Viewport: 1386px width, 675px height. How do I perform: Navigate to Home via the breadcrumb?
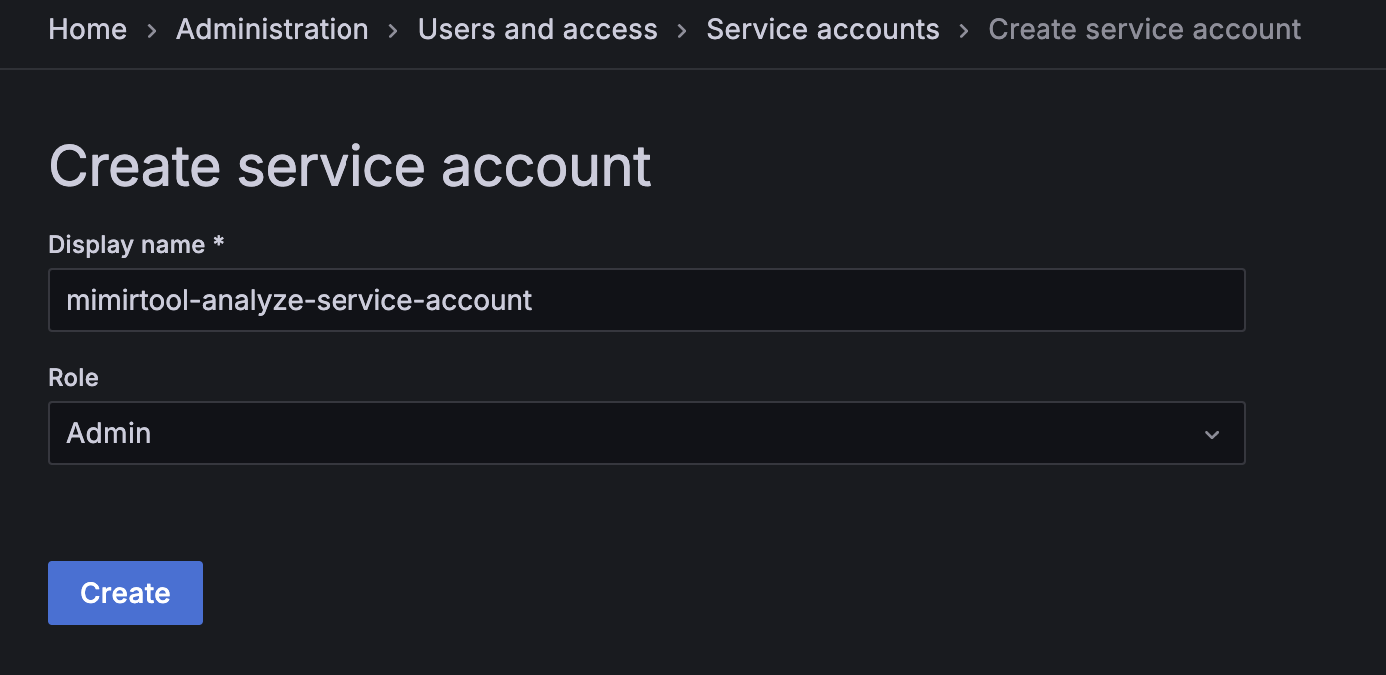click(87, 30)
